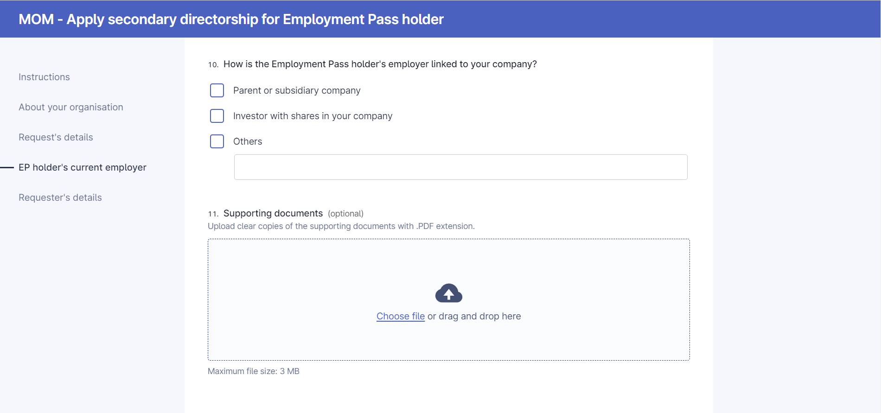Click the 'or drag and drop here' text
The width and height of the screenshot is (881, 413).
tap(474, 316)
